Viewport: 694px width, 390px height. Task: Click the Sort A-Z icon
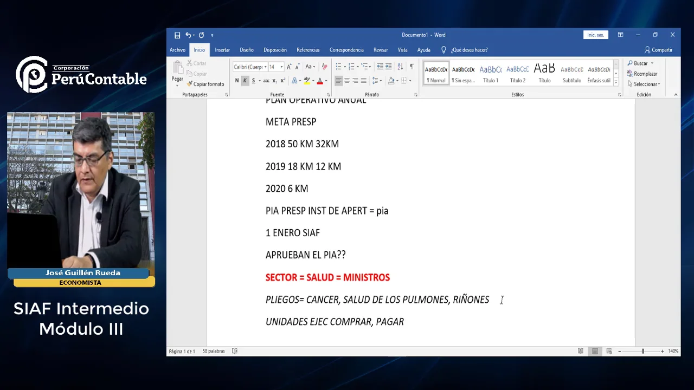(x=400, y=67)
